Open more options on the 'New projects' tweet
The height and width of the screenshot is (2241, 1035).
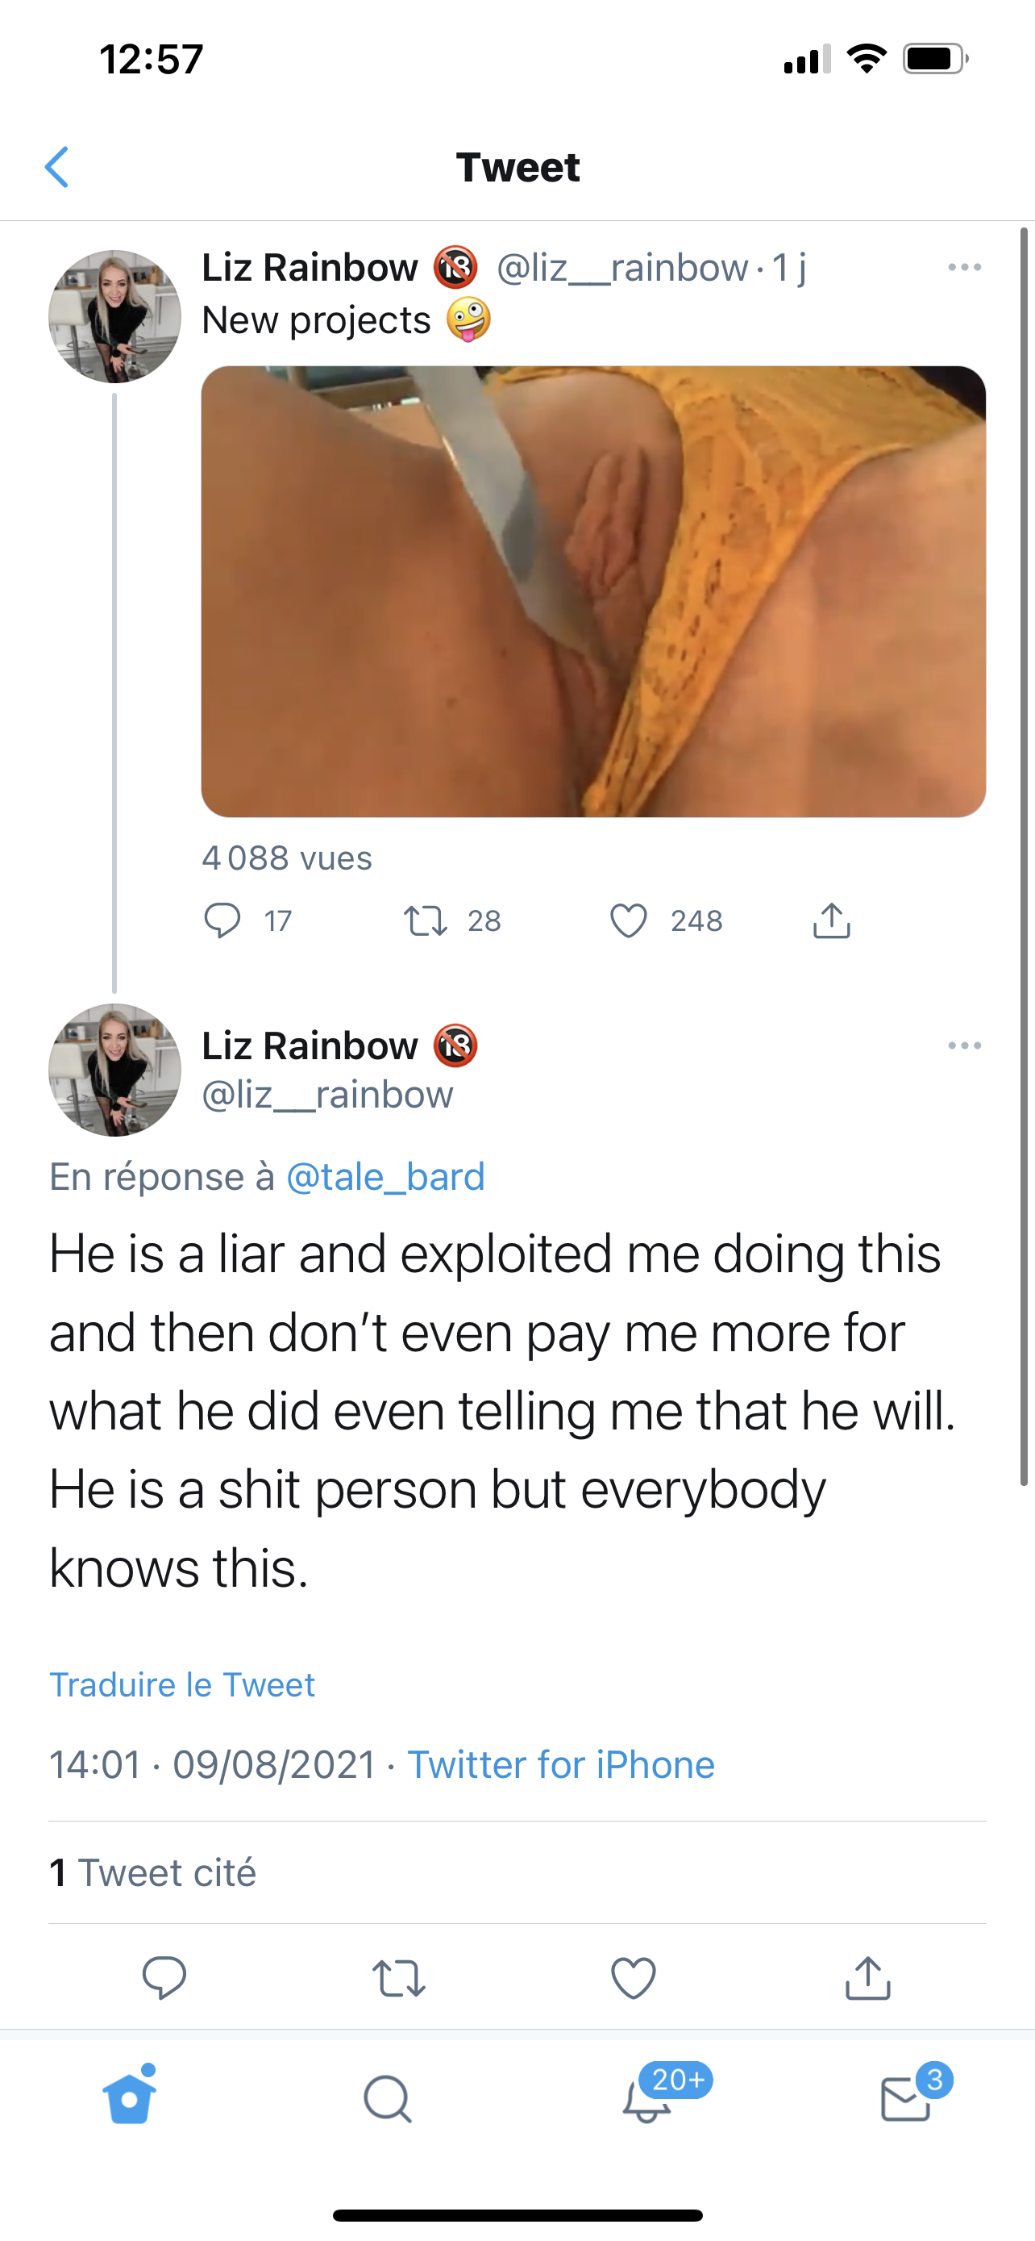pos(964,267)
